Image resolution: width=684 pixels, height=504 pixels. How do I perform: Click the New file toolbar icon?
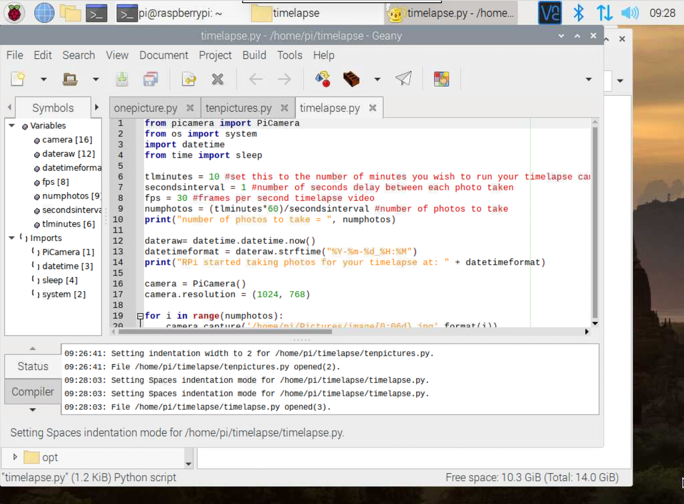[18, 79]
